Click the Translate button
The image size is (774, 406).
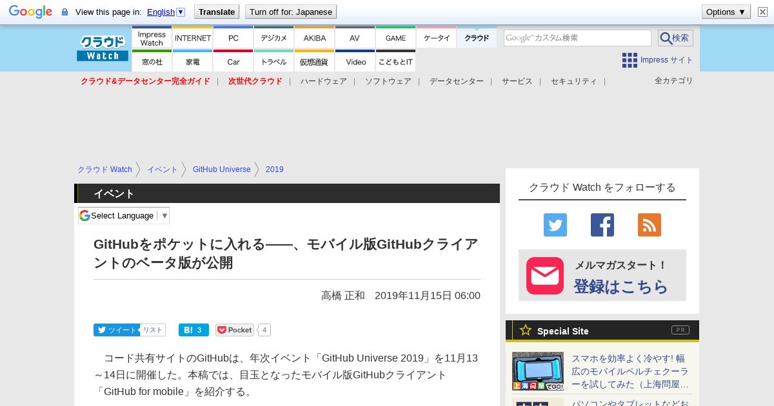[x=216, y=12]
